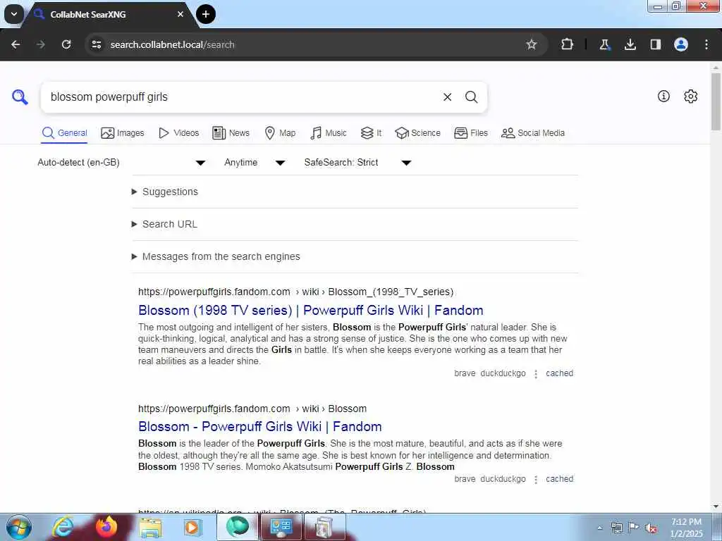Viewport: 722px width, 541px height.
Task: Open result options dots for second Fandom result
Action: (x=536, y=480)
